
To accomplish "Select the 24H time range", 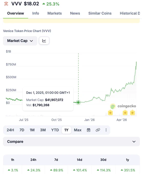I will coord(10,130).
